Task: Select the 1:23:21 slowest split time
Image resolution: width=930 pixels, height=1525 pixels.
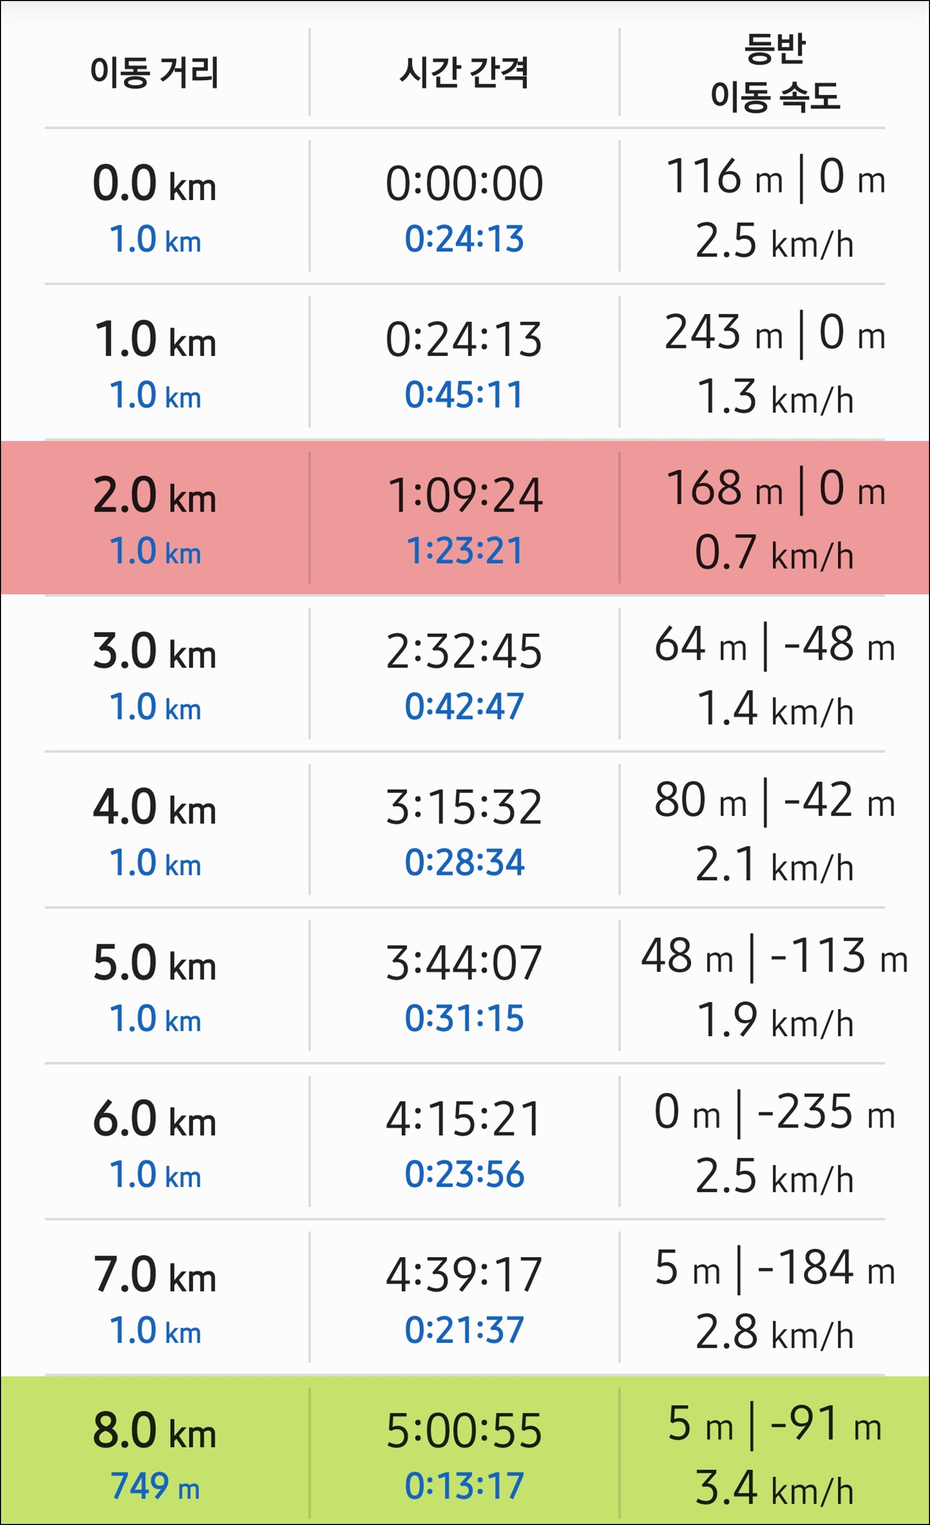Action: (x=464, y=550)
